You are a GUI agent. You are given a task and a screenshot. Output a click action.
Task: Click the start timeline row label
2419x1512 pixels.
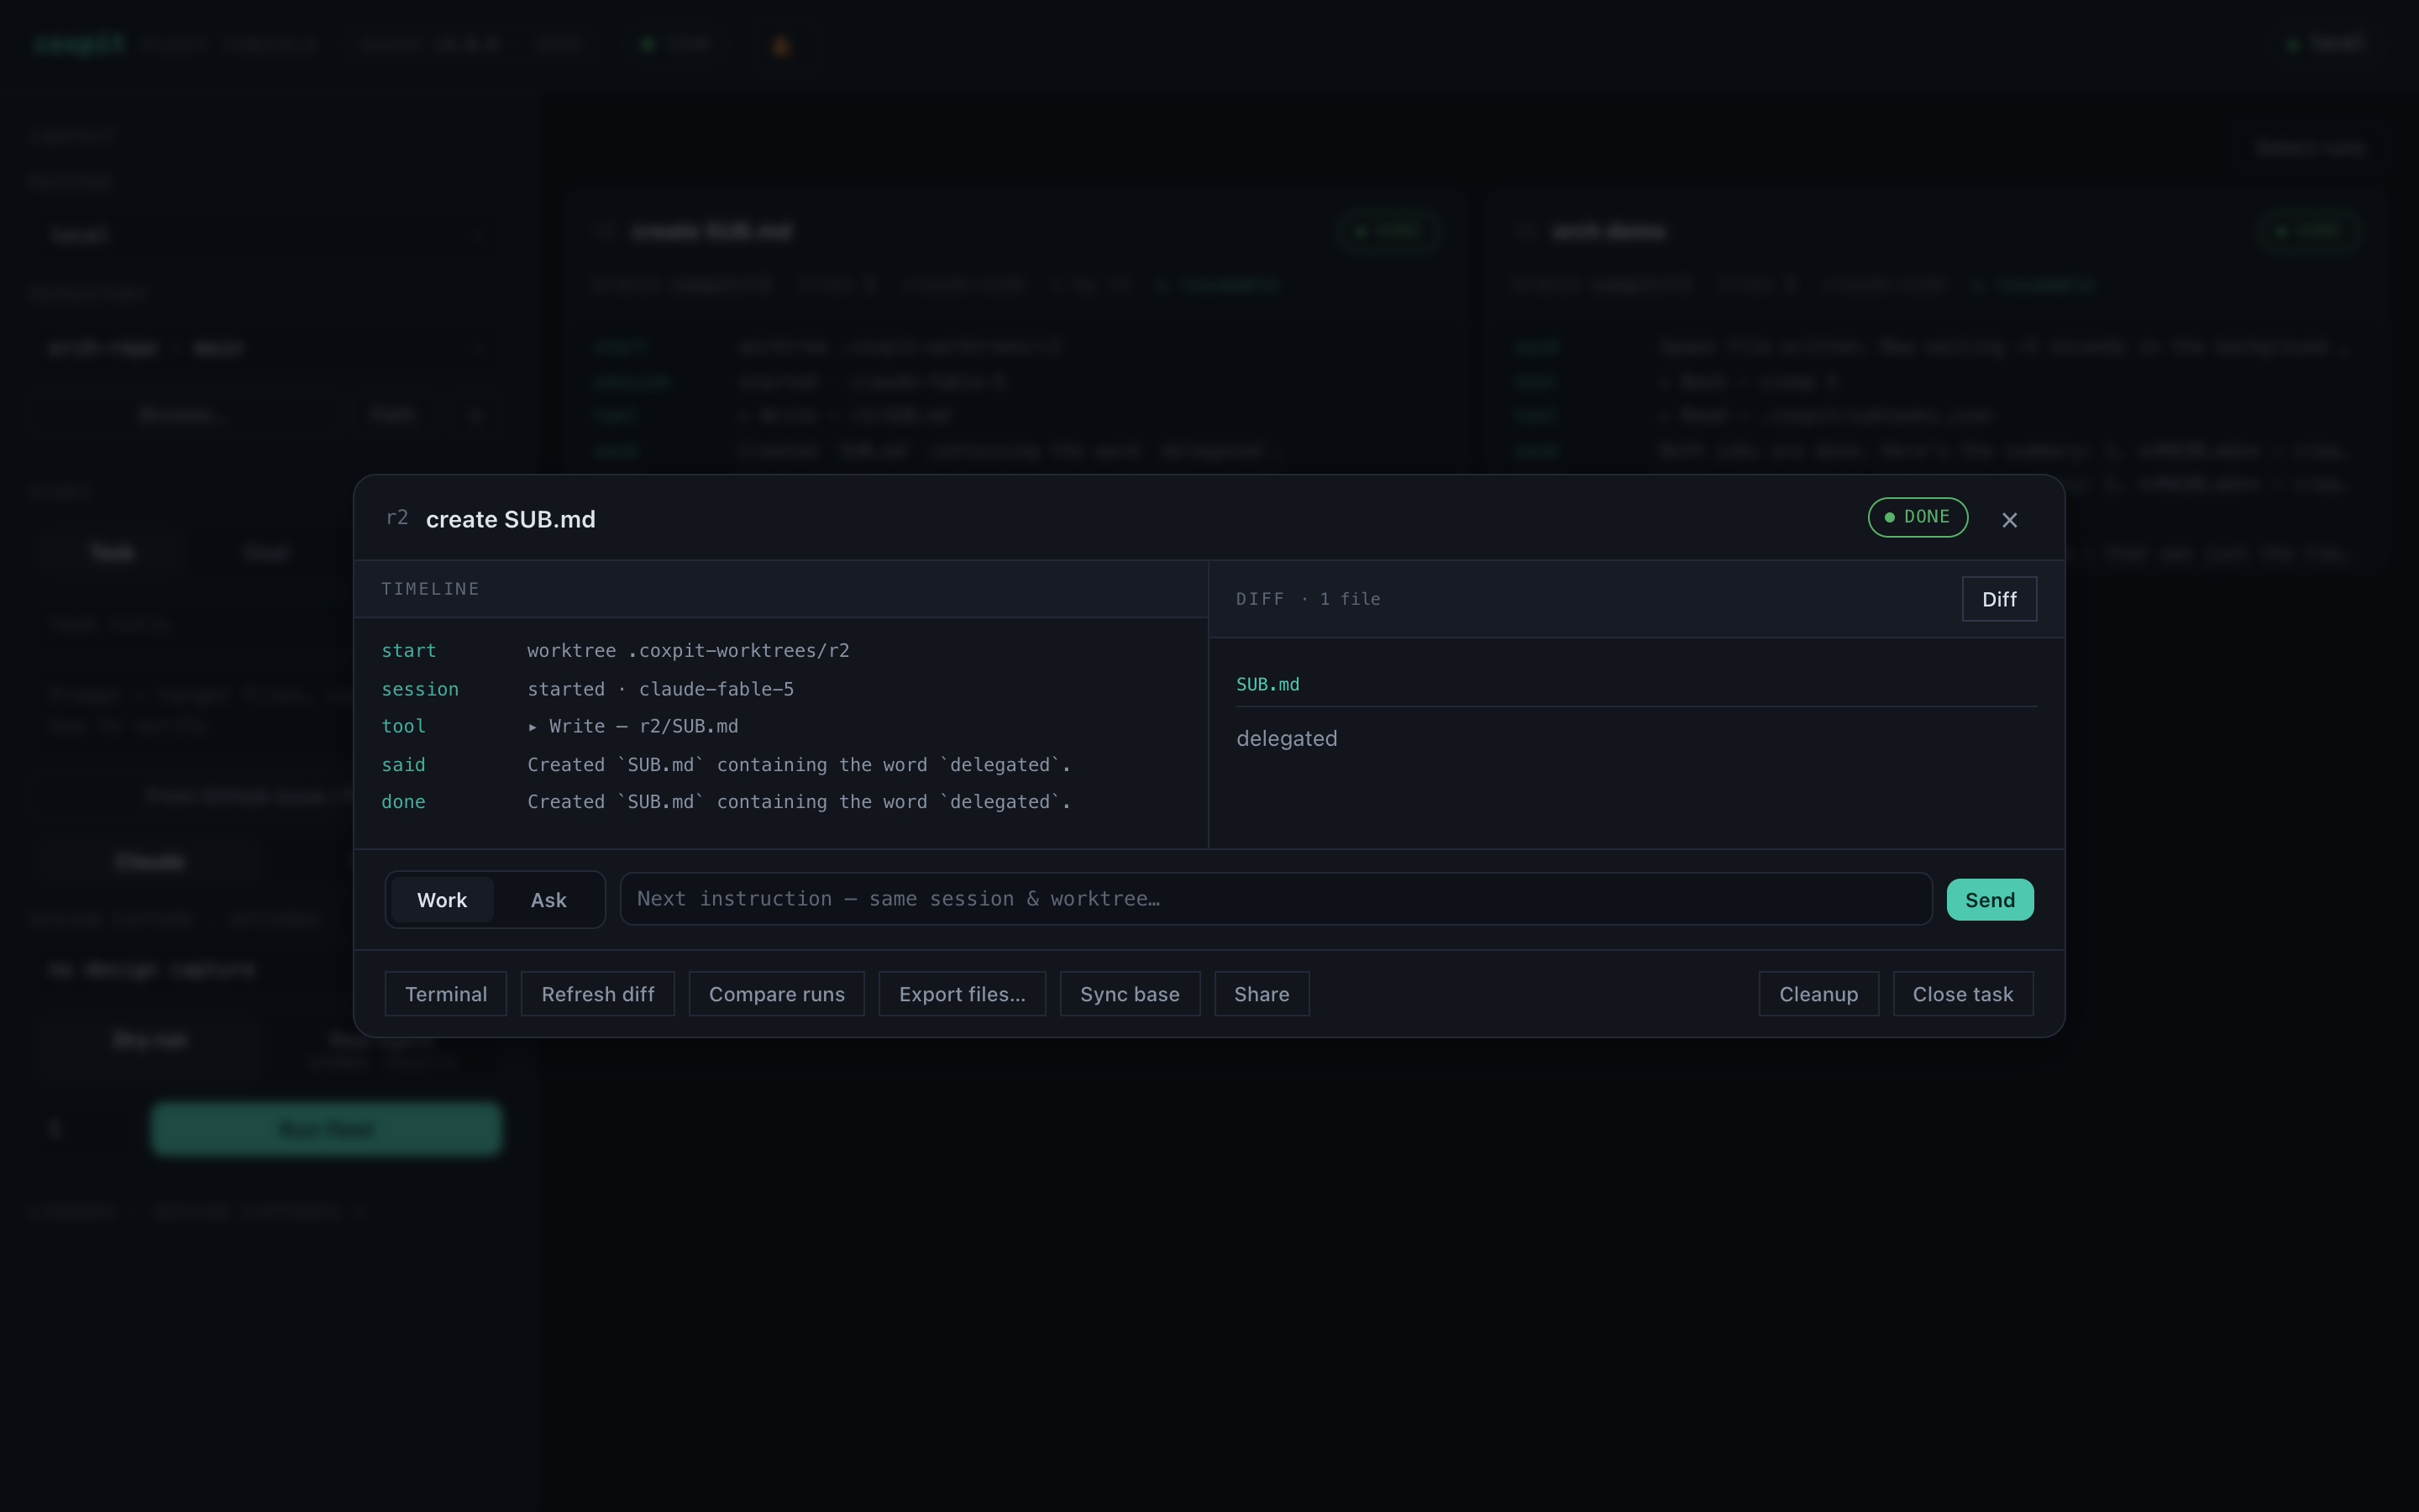(x=409, y=651)
